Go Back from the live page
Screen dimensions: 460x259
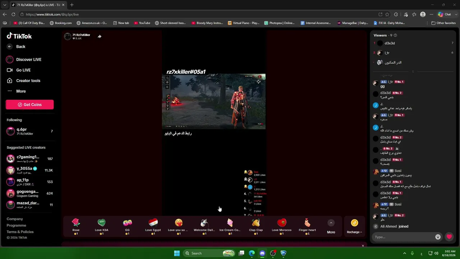[17, 47]
